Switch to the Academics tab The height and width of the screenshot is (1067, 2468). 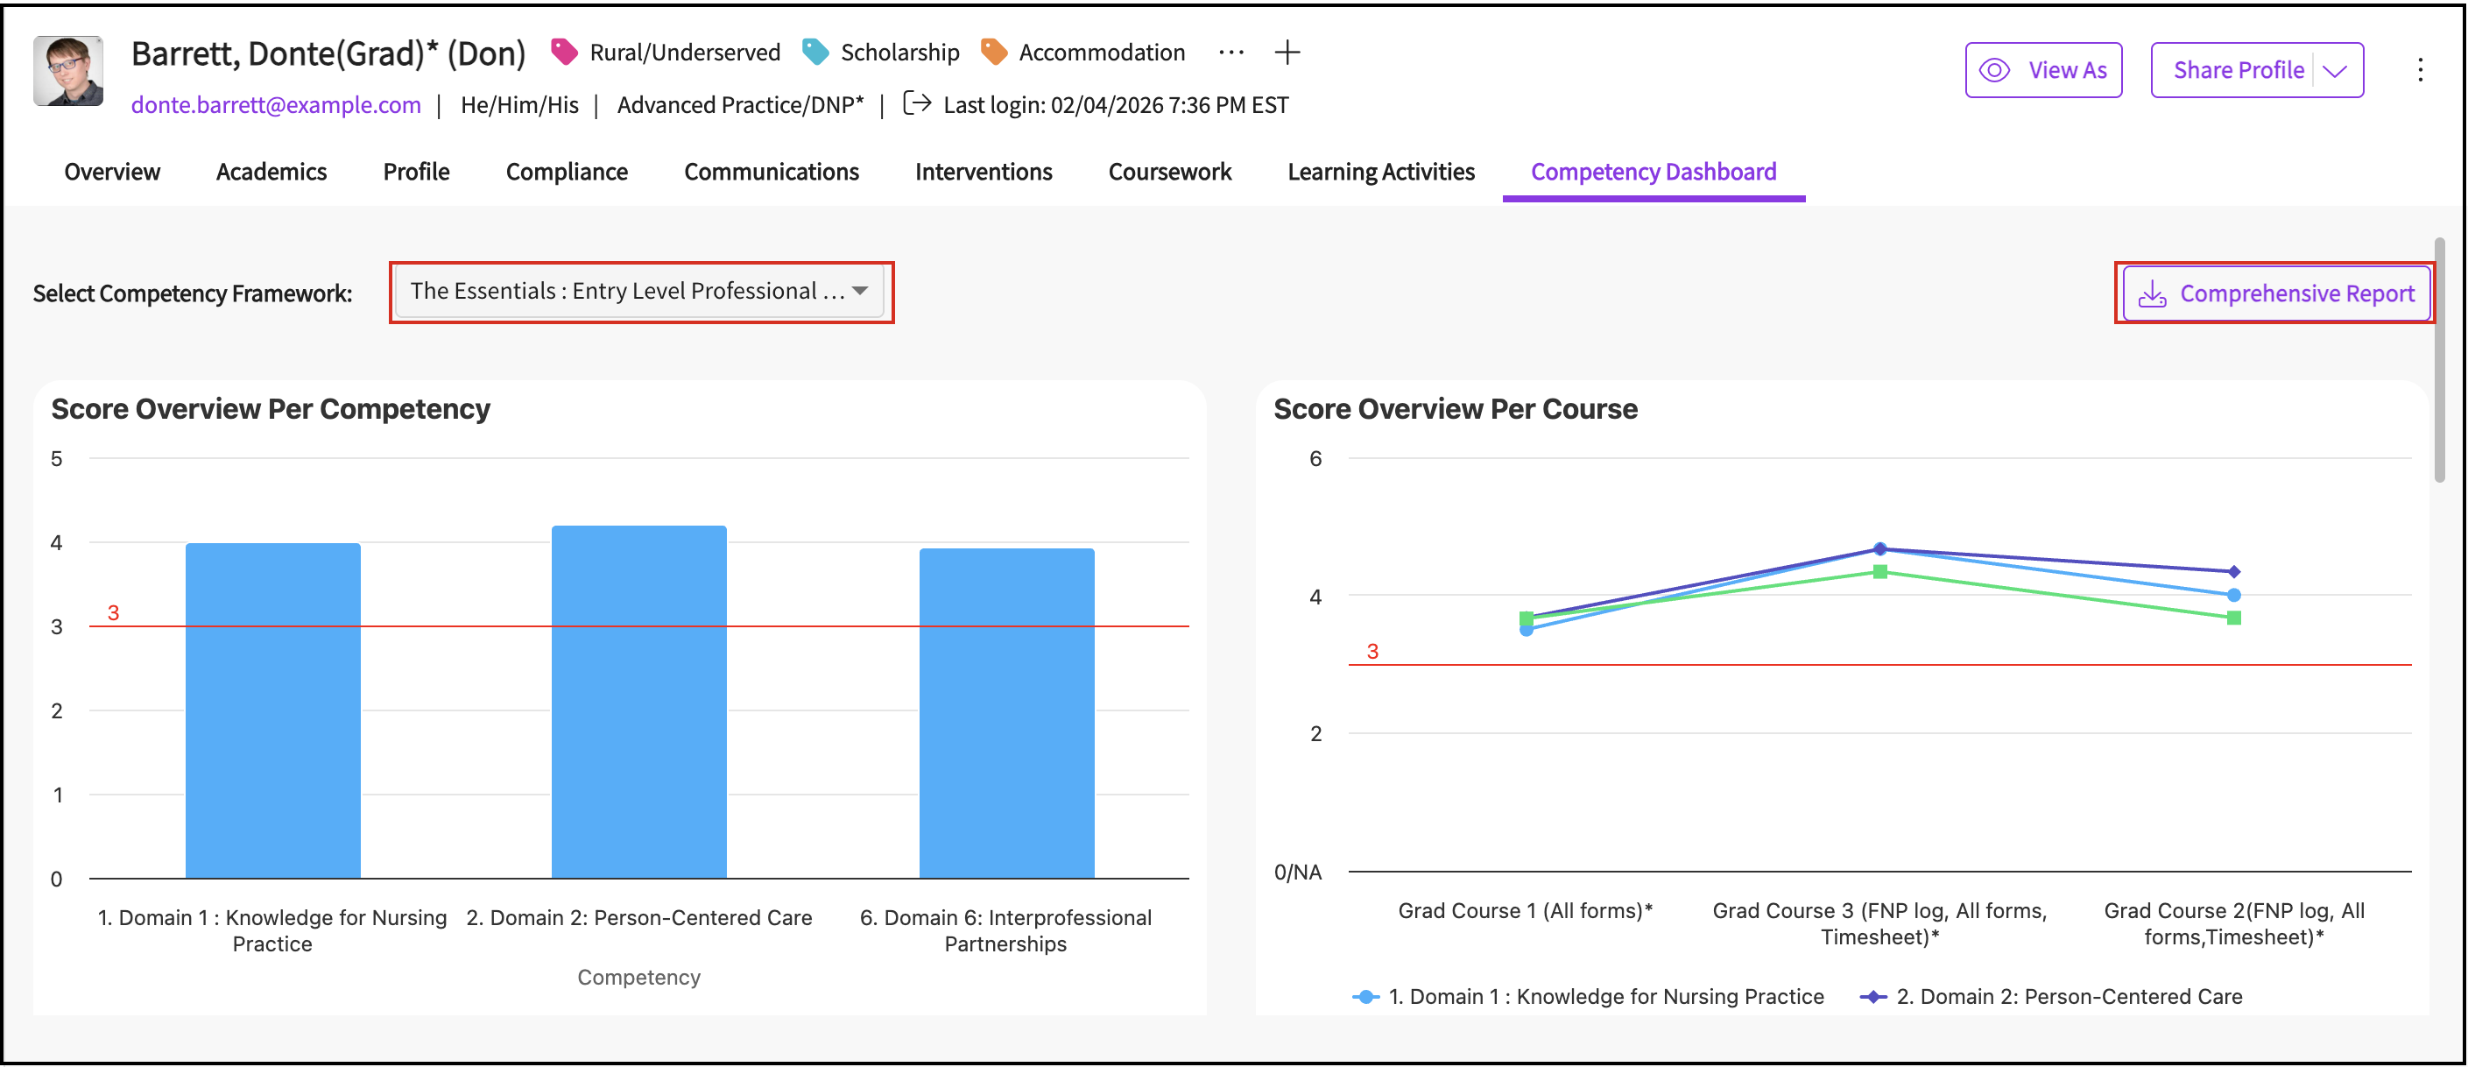271,172
